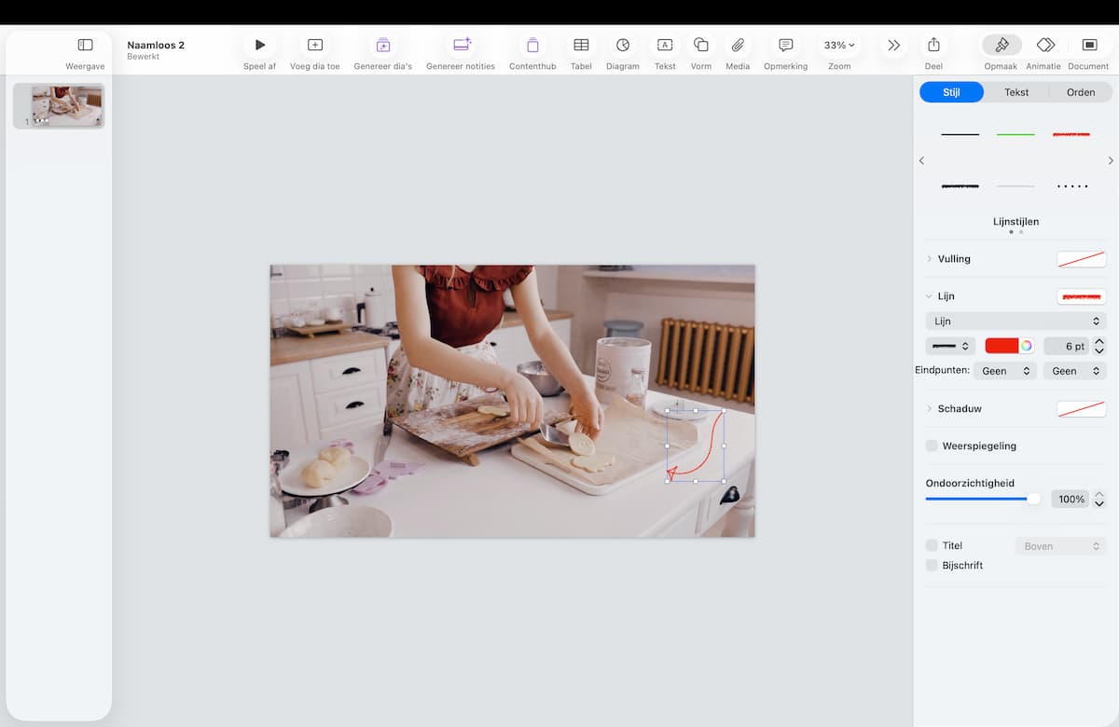Open the Lijn type dropdown
Viewport: 1119px width, 727px height.
[x=1015, y=321]
